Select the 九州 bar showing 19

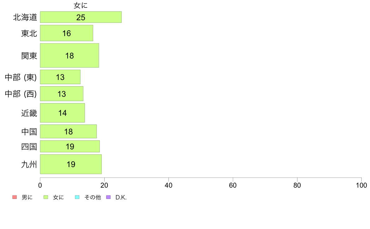point(71,164)
